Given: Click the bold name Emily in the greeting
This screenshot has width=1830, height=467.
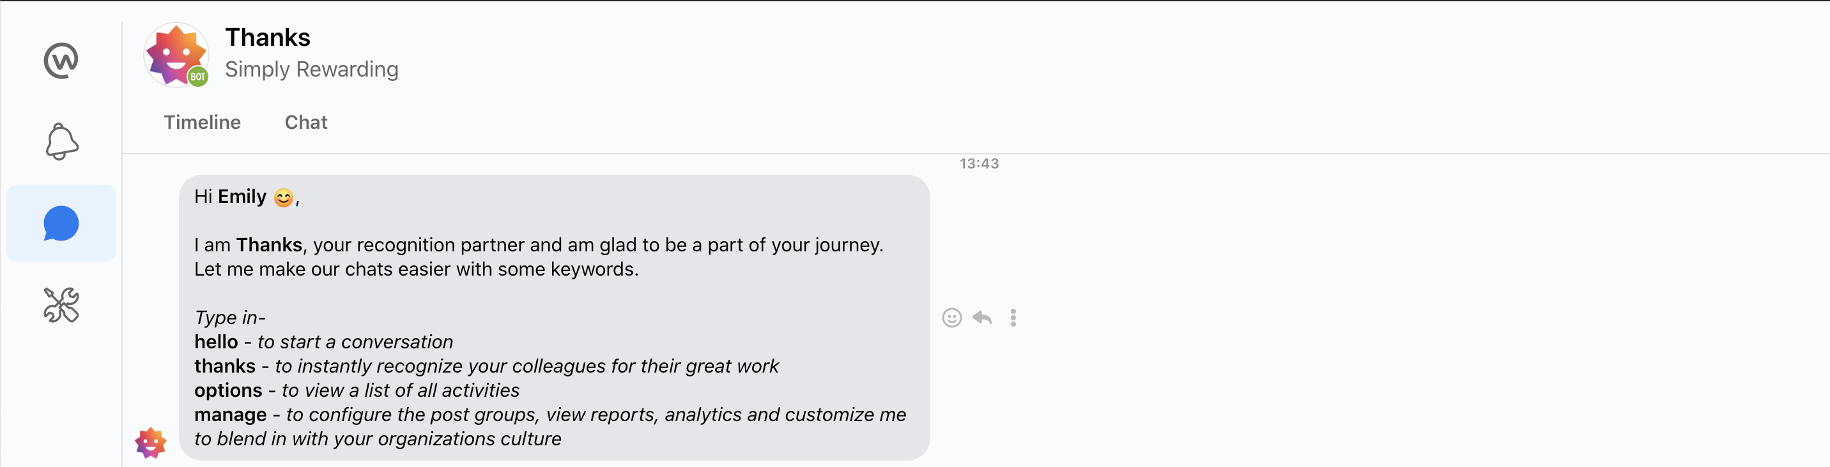Looking at the screenshot, I should (x=242, y=196).
